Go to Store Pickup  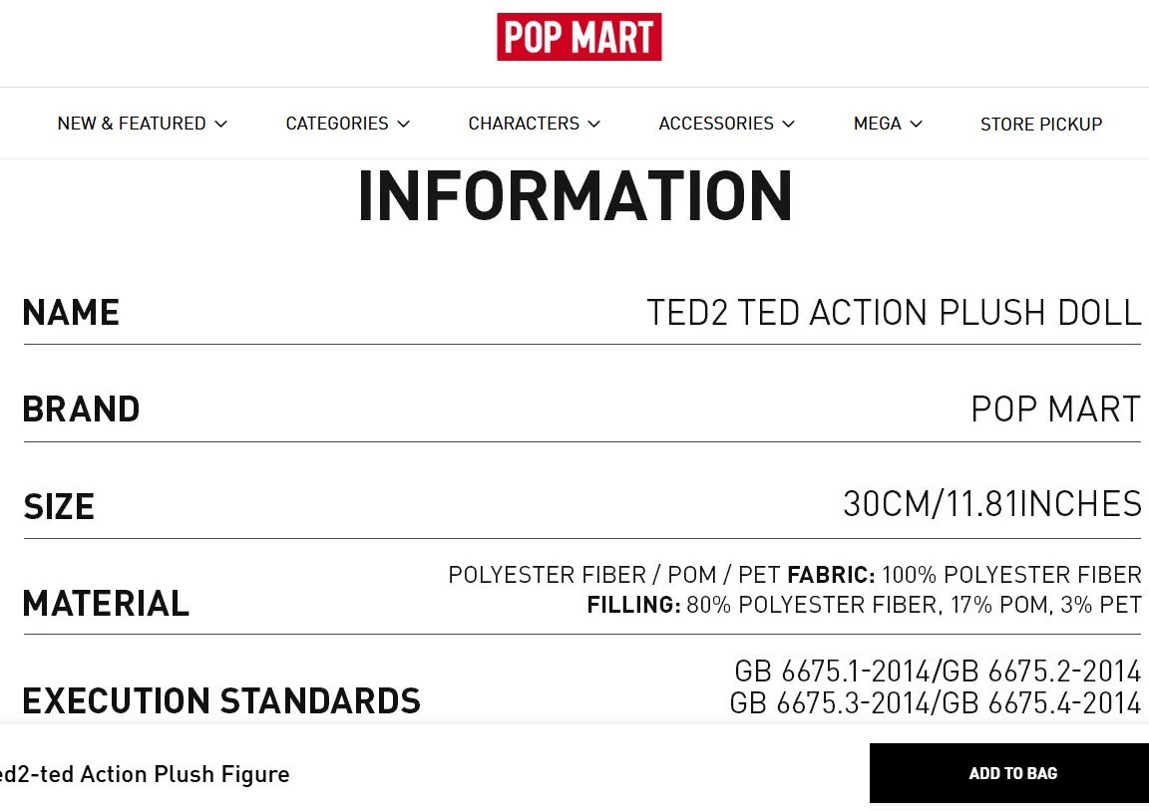pyautogui.click(x=1041, y=124)
